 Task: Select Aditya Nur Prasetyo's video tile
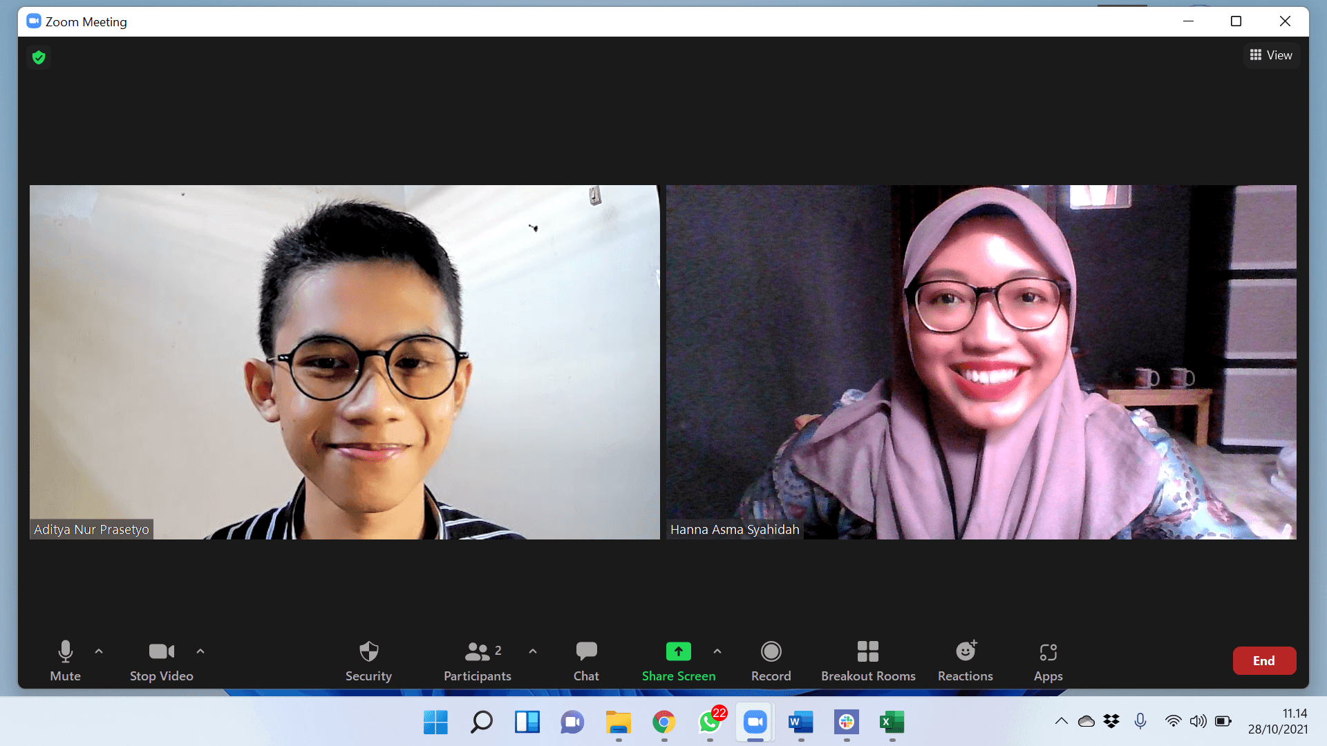(x=344, y=361)
